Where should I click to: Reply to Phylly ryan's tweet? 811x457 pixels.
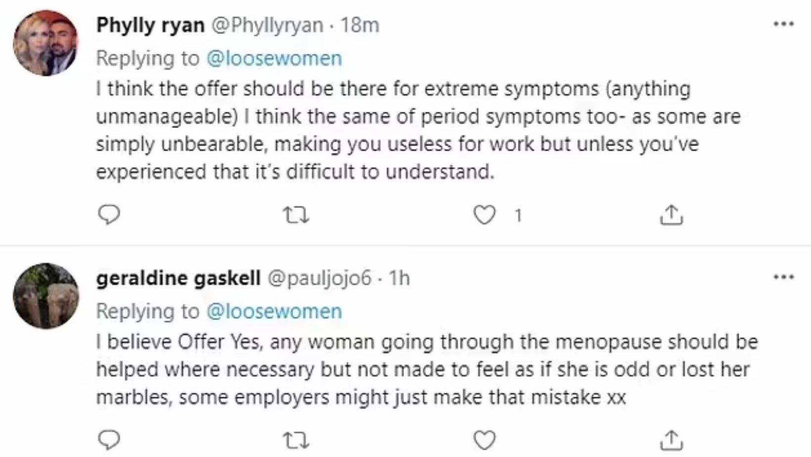[108, 215]
